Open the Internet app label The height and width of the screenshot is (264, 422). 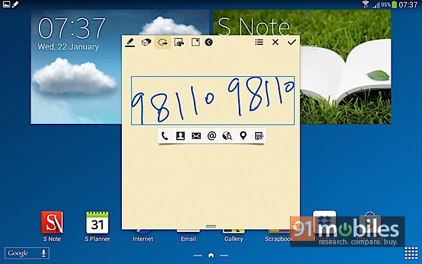143,239
